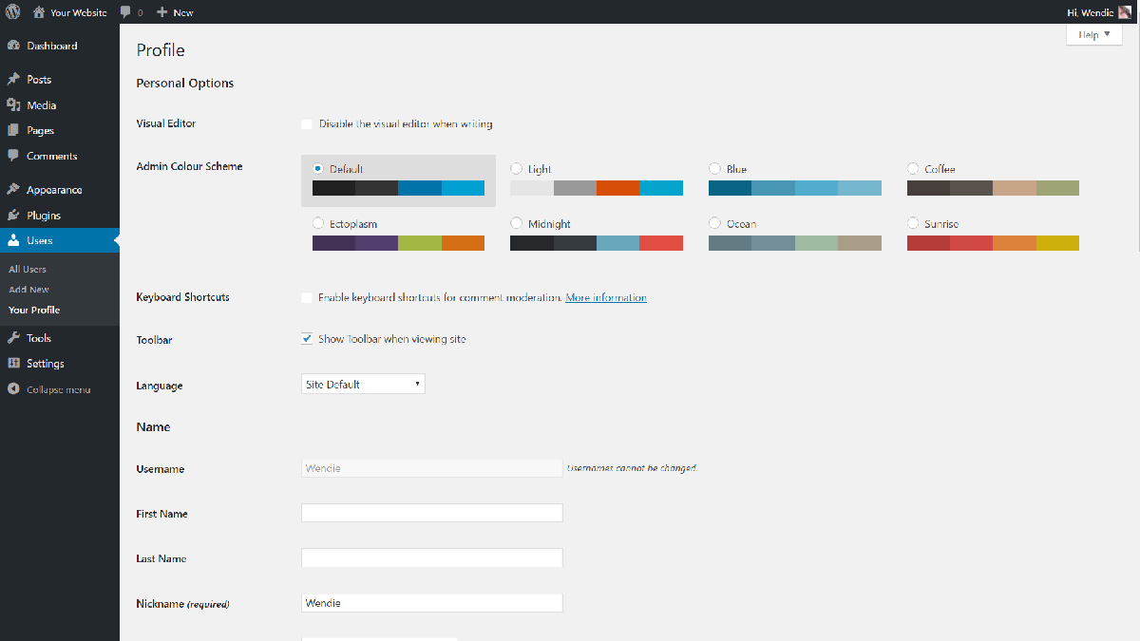Expand the Help dropdown
This screenshot has width=1140, height=641.
pos(1093,34)
